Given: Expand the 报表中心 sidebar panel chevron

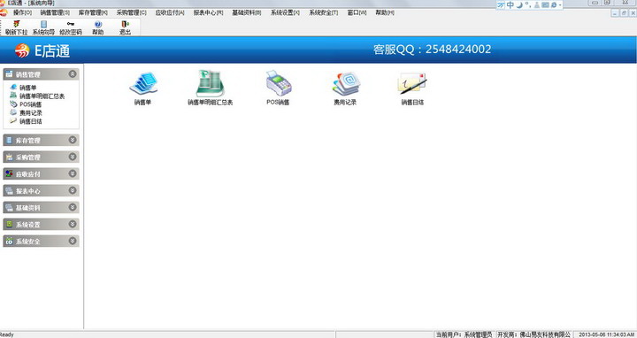Looking at the screenshot, I should coord(73,190).
